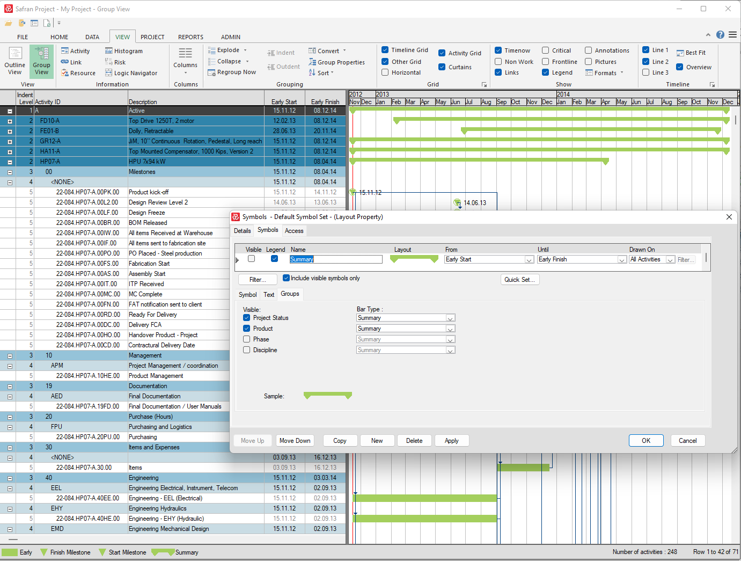This screenshot has height=561, width=741.
Task: Click Regroup Now
Action: point(232,72)
